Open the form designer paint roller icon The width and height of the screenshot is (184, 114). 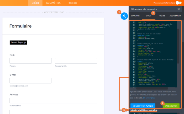124,16
